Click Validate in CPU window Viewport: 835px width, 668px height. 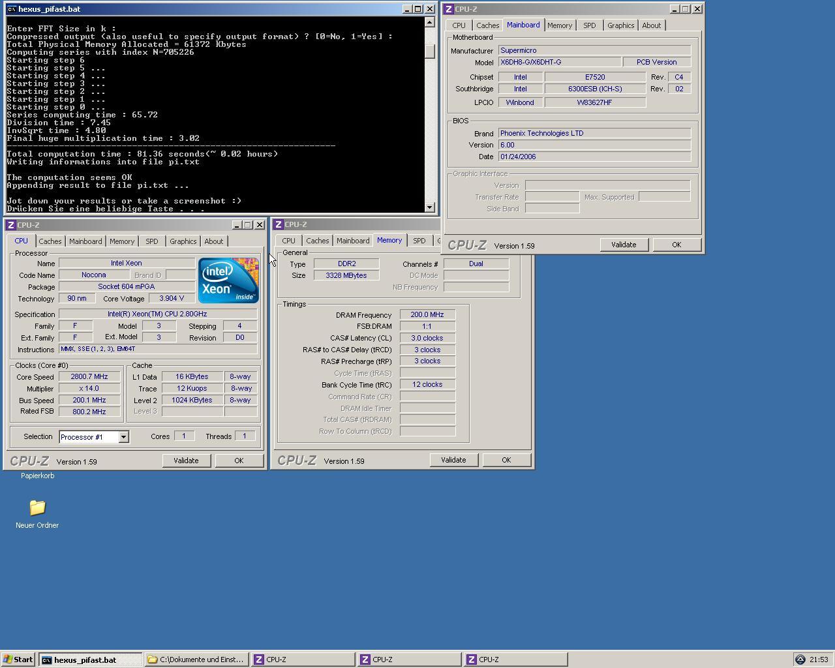pos(186,461)
